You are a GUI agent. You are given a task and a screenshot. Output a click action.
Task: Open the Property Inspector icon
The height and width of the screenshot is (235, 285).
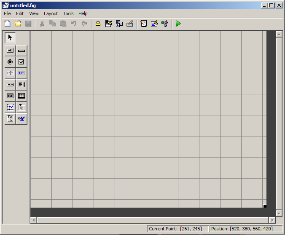coord(154,24)
